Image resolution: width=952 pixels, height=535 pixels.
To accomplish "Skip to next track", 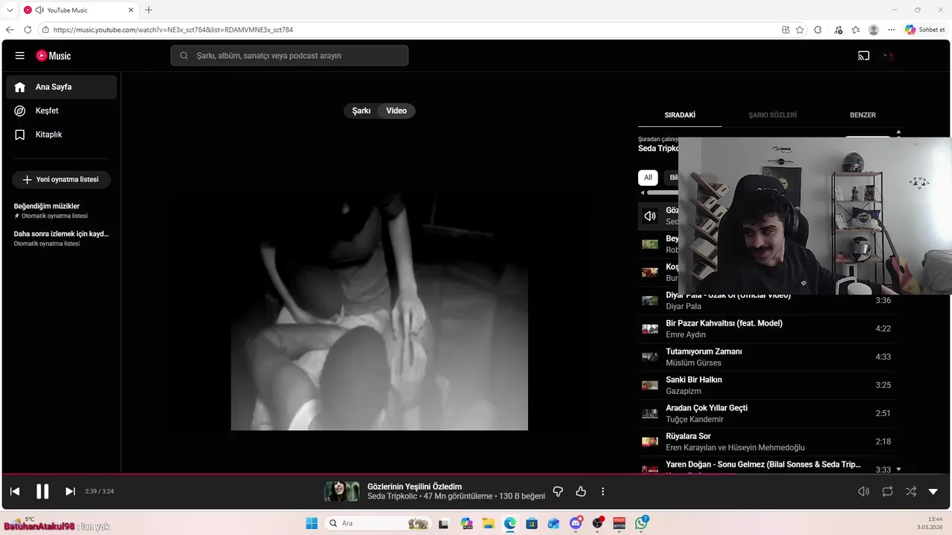I will pos(70,491).
